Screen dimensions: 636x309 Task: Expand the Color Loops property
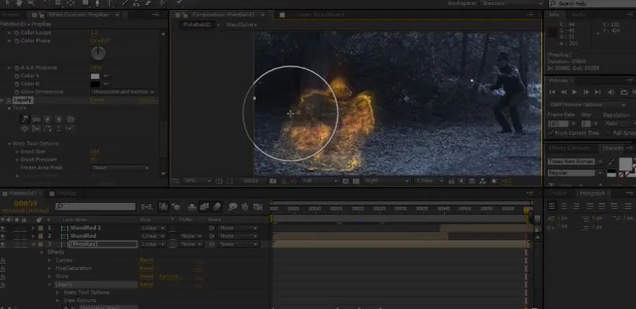coord(9,33)
